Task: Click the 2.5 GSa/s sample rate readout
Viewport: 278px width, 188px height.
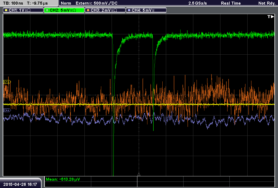Action: click(198, 3)
